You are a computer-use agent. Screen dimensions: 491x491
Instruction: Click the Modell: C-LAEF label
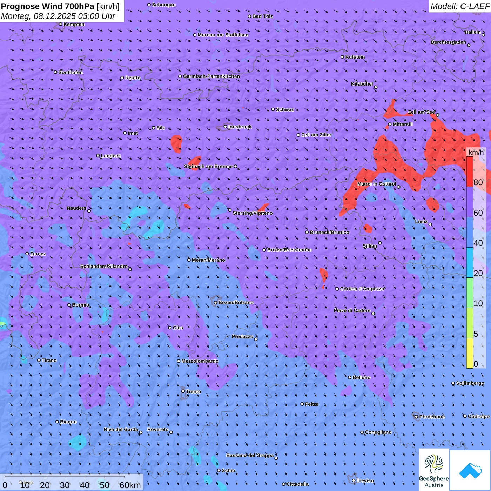click(x=460, y=6)
